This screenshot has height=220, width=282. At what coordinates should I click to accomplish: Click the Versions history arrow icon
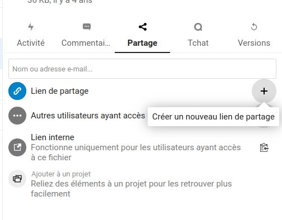[254, 27]
